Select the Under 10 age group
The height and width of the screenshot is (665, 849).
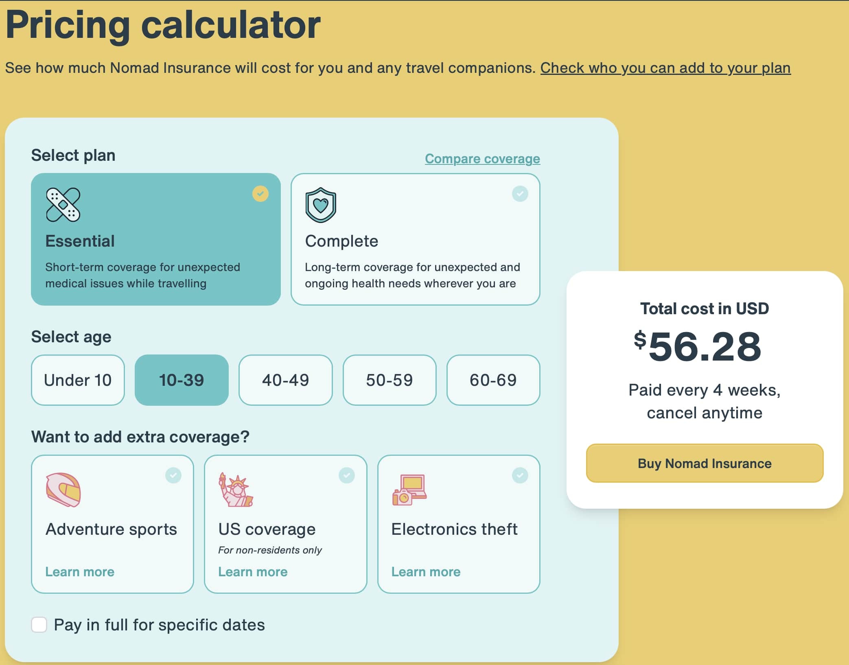77,380
